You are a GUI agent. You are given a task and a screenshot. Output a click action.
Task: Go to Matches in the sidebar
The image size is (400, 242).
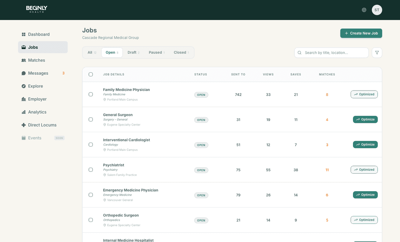click(36, 60)
